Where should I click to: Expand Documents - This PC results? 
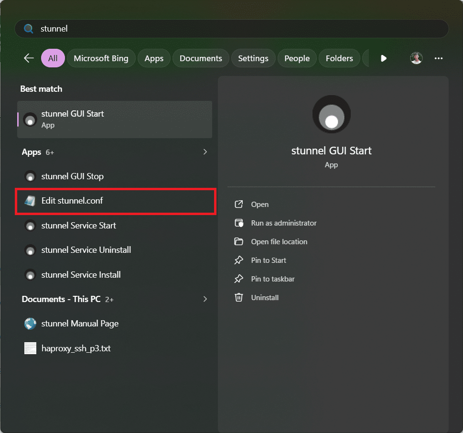[205, 299]
